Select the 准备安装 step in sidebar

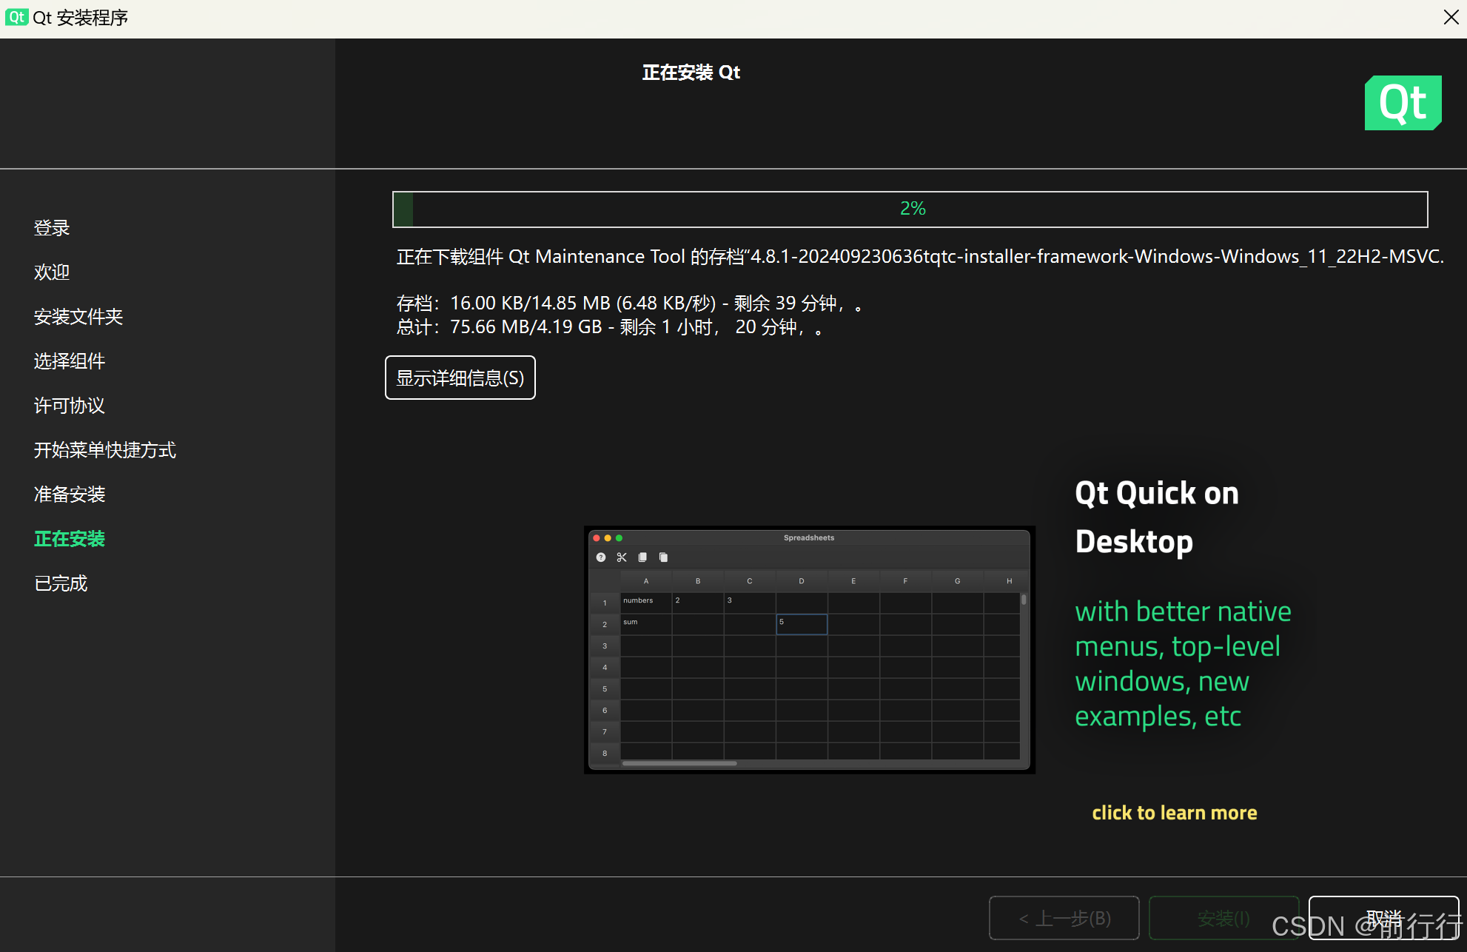coord(70,495)
